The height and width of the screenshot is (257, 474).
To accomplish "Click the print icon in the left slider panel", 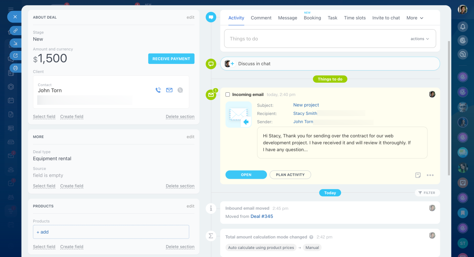I will click(x=16, y=68).
